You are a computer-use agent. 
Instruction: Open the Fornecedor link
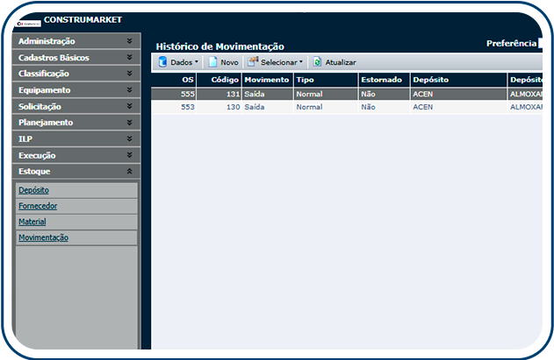[38, 206]
